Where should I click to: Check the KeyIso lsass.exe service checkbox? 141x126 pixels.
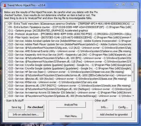pos(7,79)
